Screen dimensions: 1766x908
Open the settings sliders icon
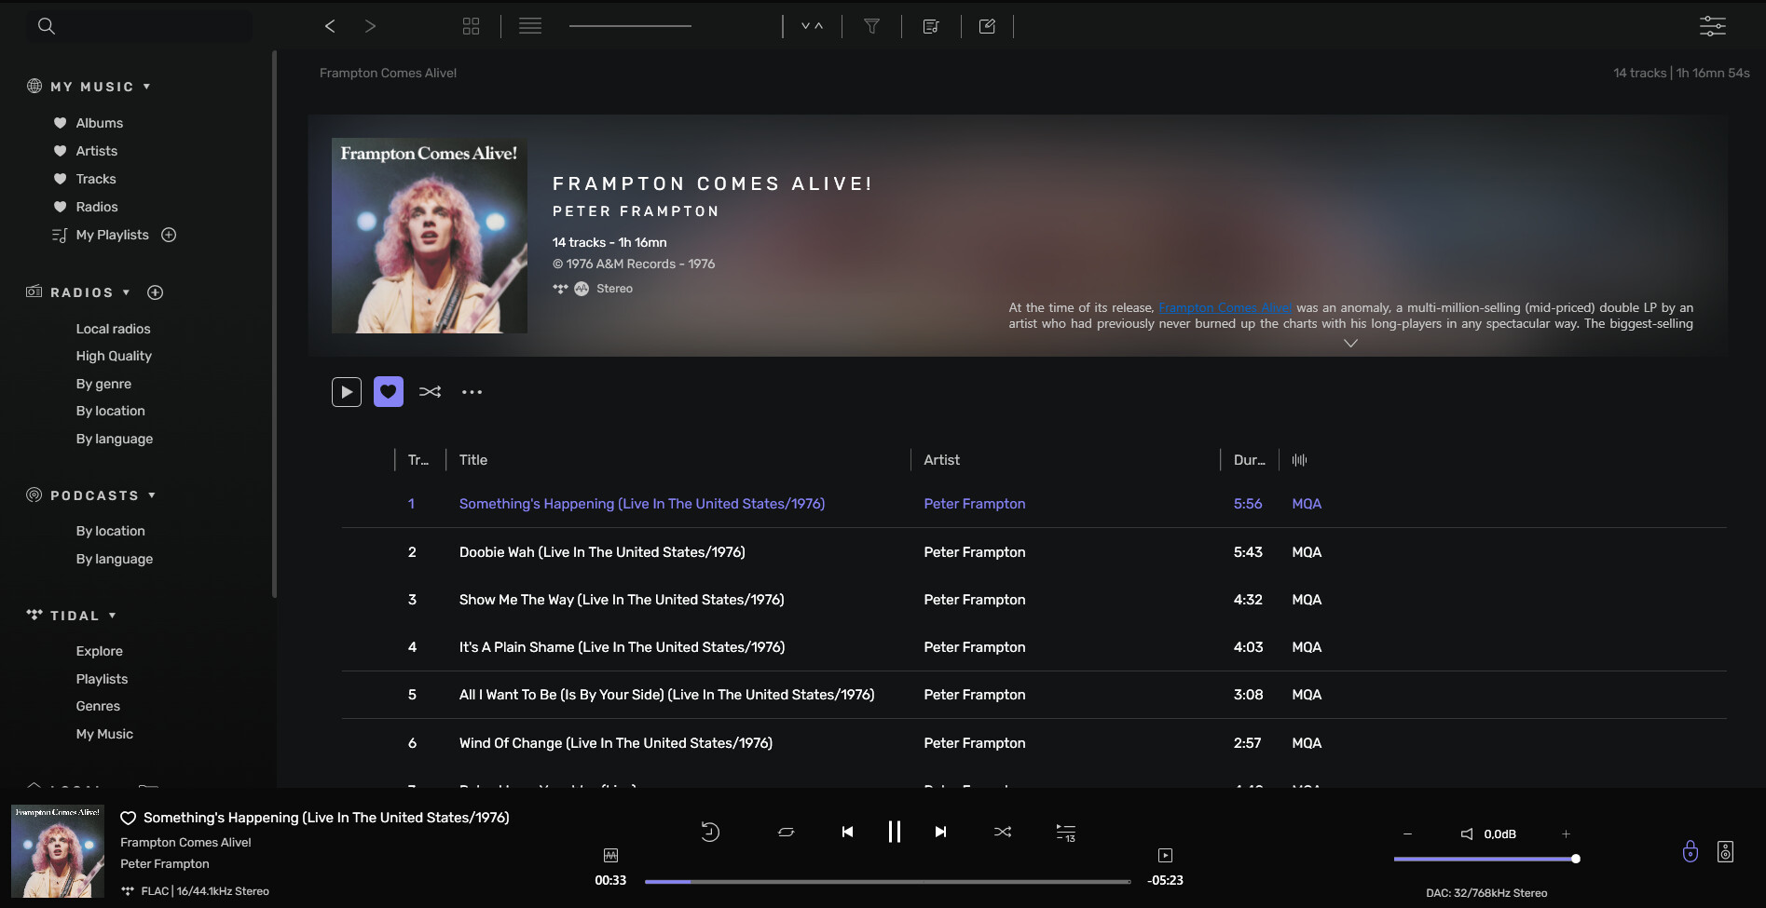(1713, 26)
